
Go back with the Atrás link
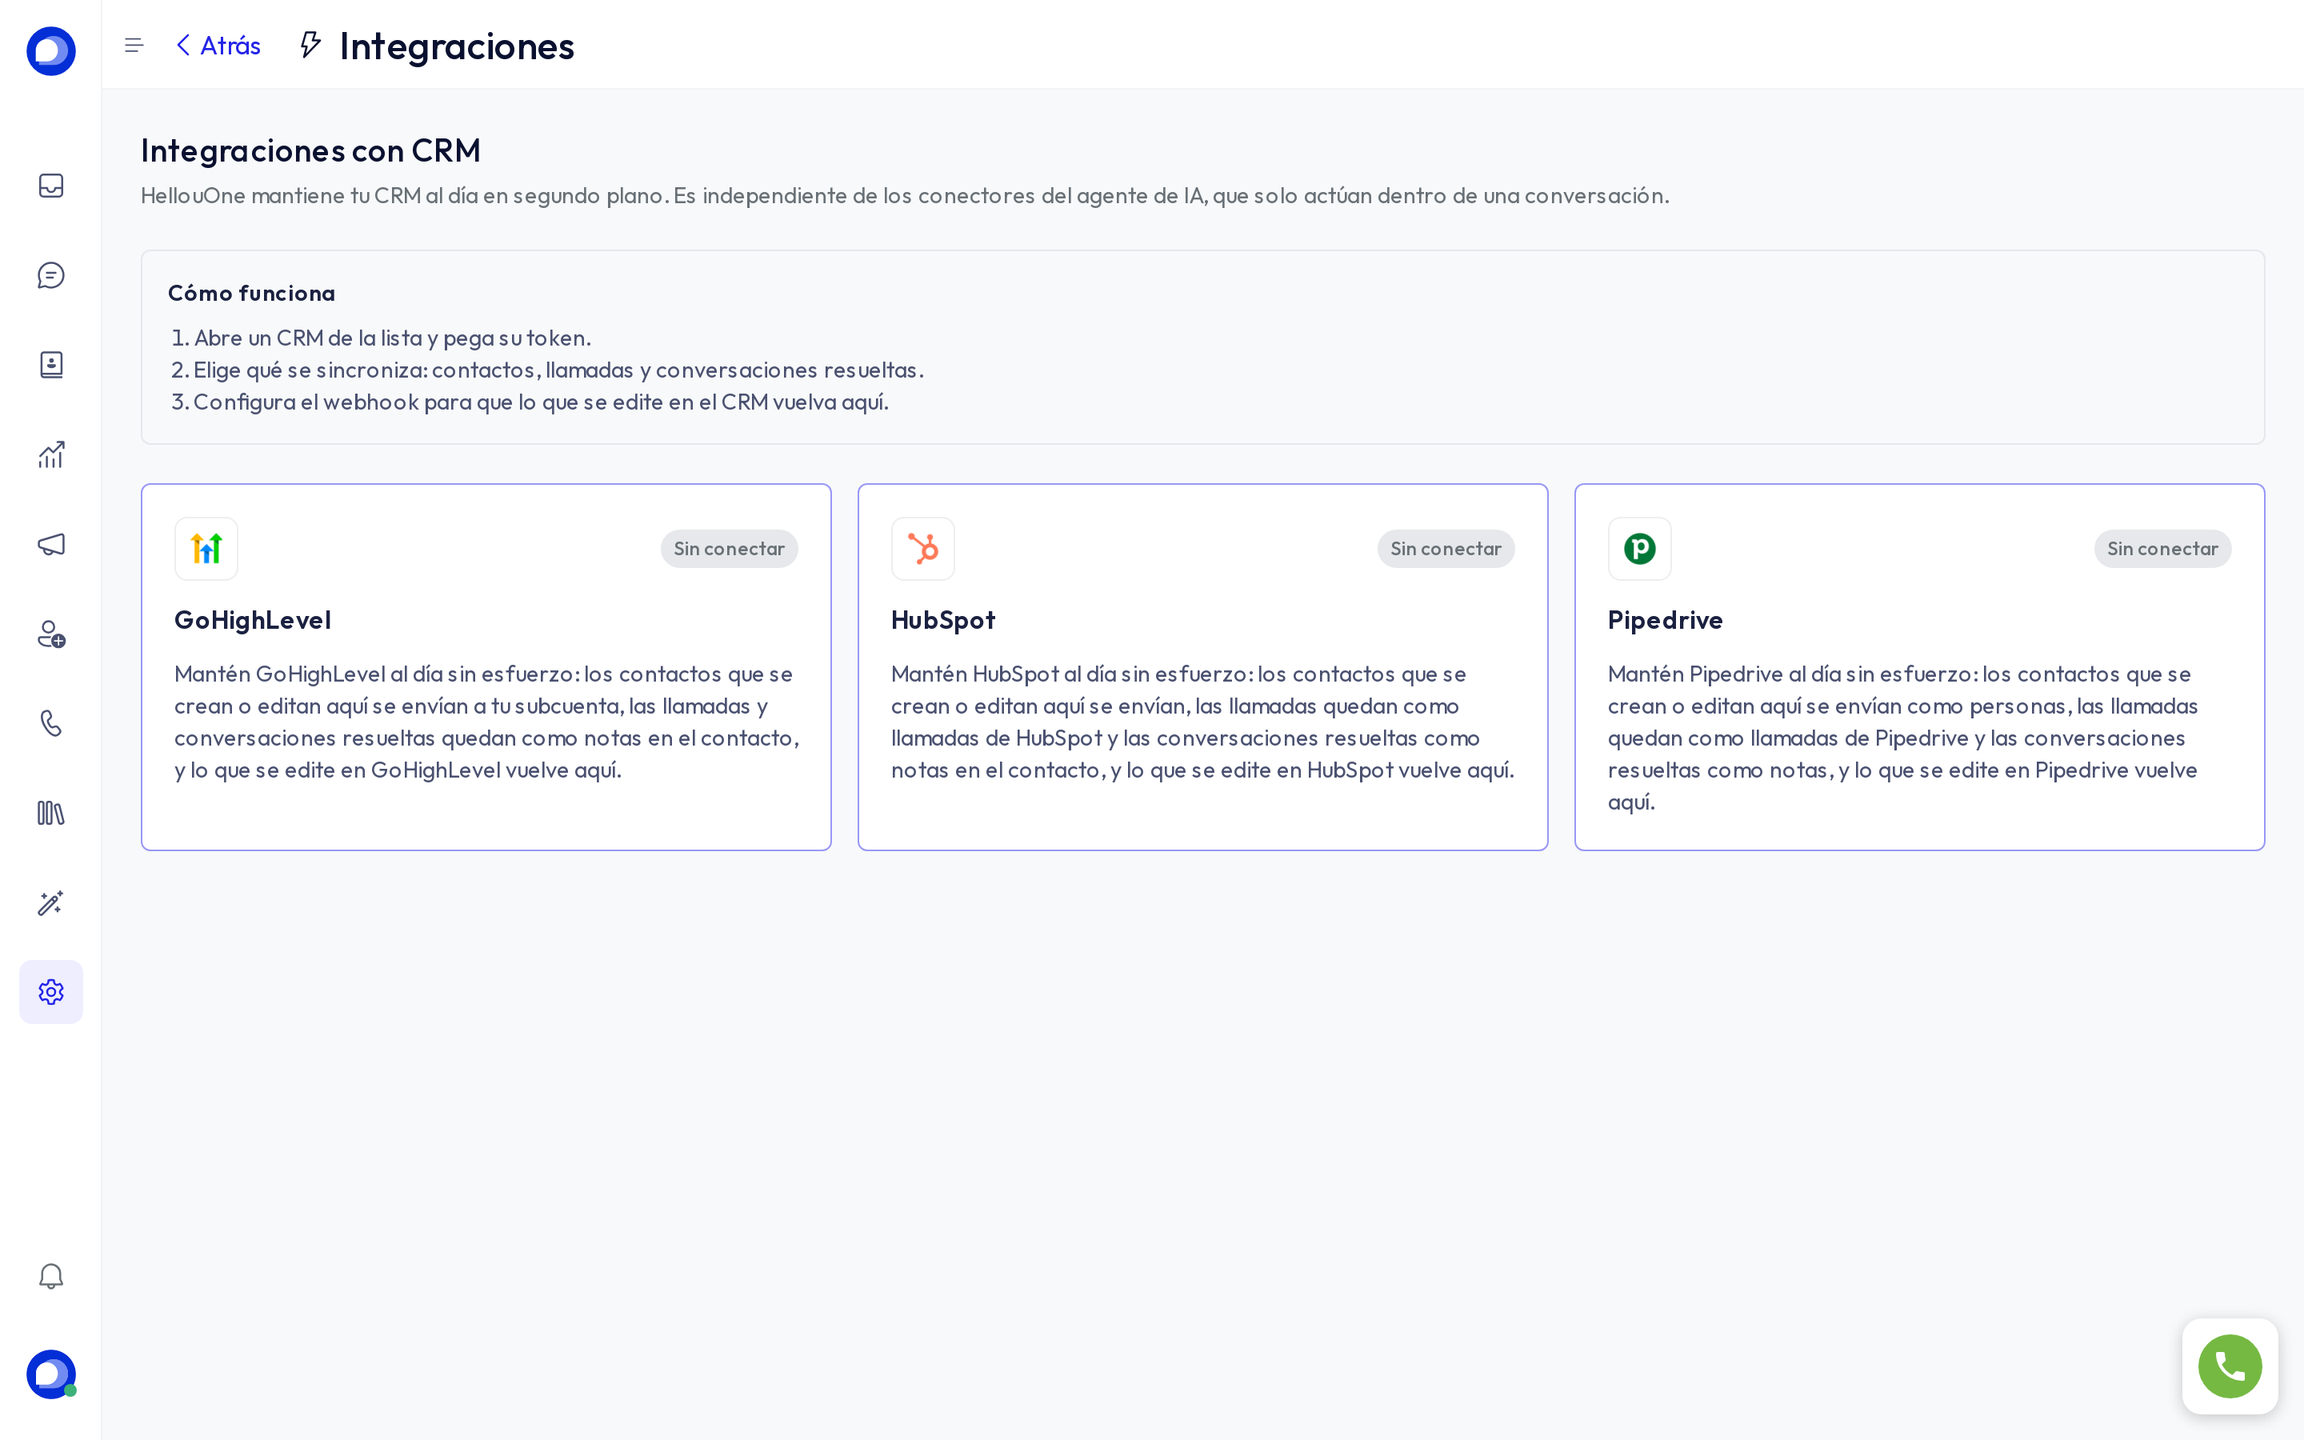pyautogui.click(x=218, y=45)
